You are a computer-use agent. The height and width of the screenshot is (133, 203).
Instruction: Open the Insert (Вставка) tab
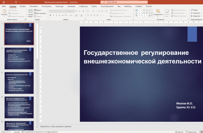click(23, 6)
